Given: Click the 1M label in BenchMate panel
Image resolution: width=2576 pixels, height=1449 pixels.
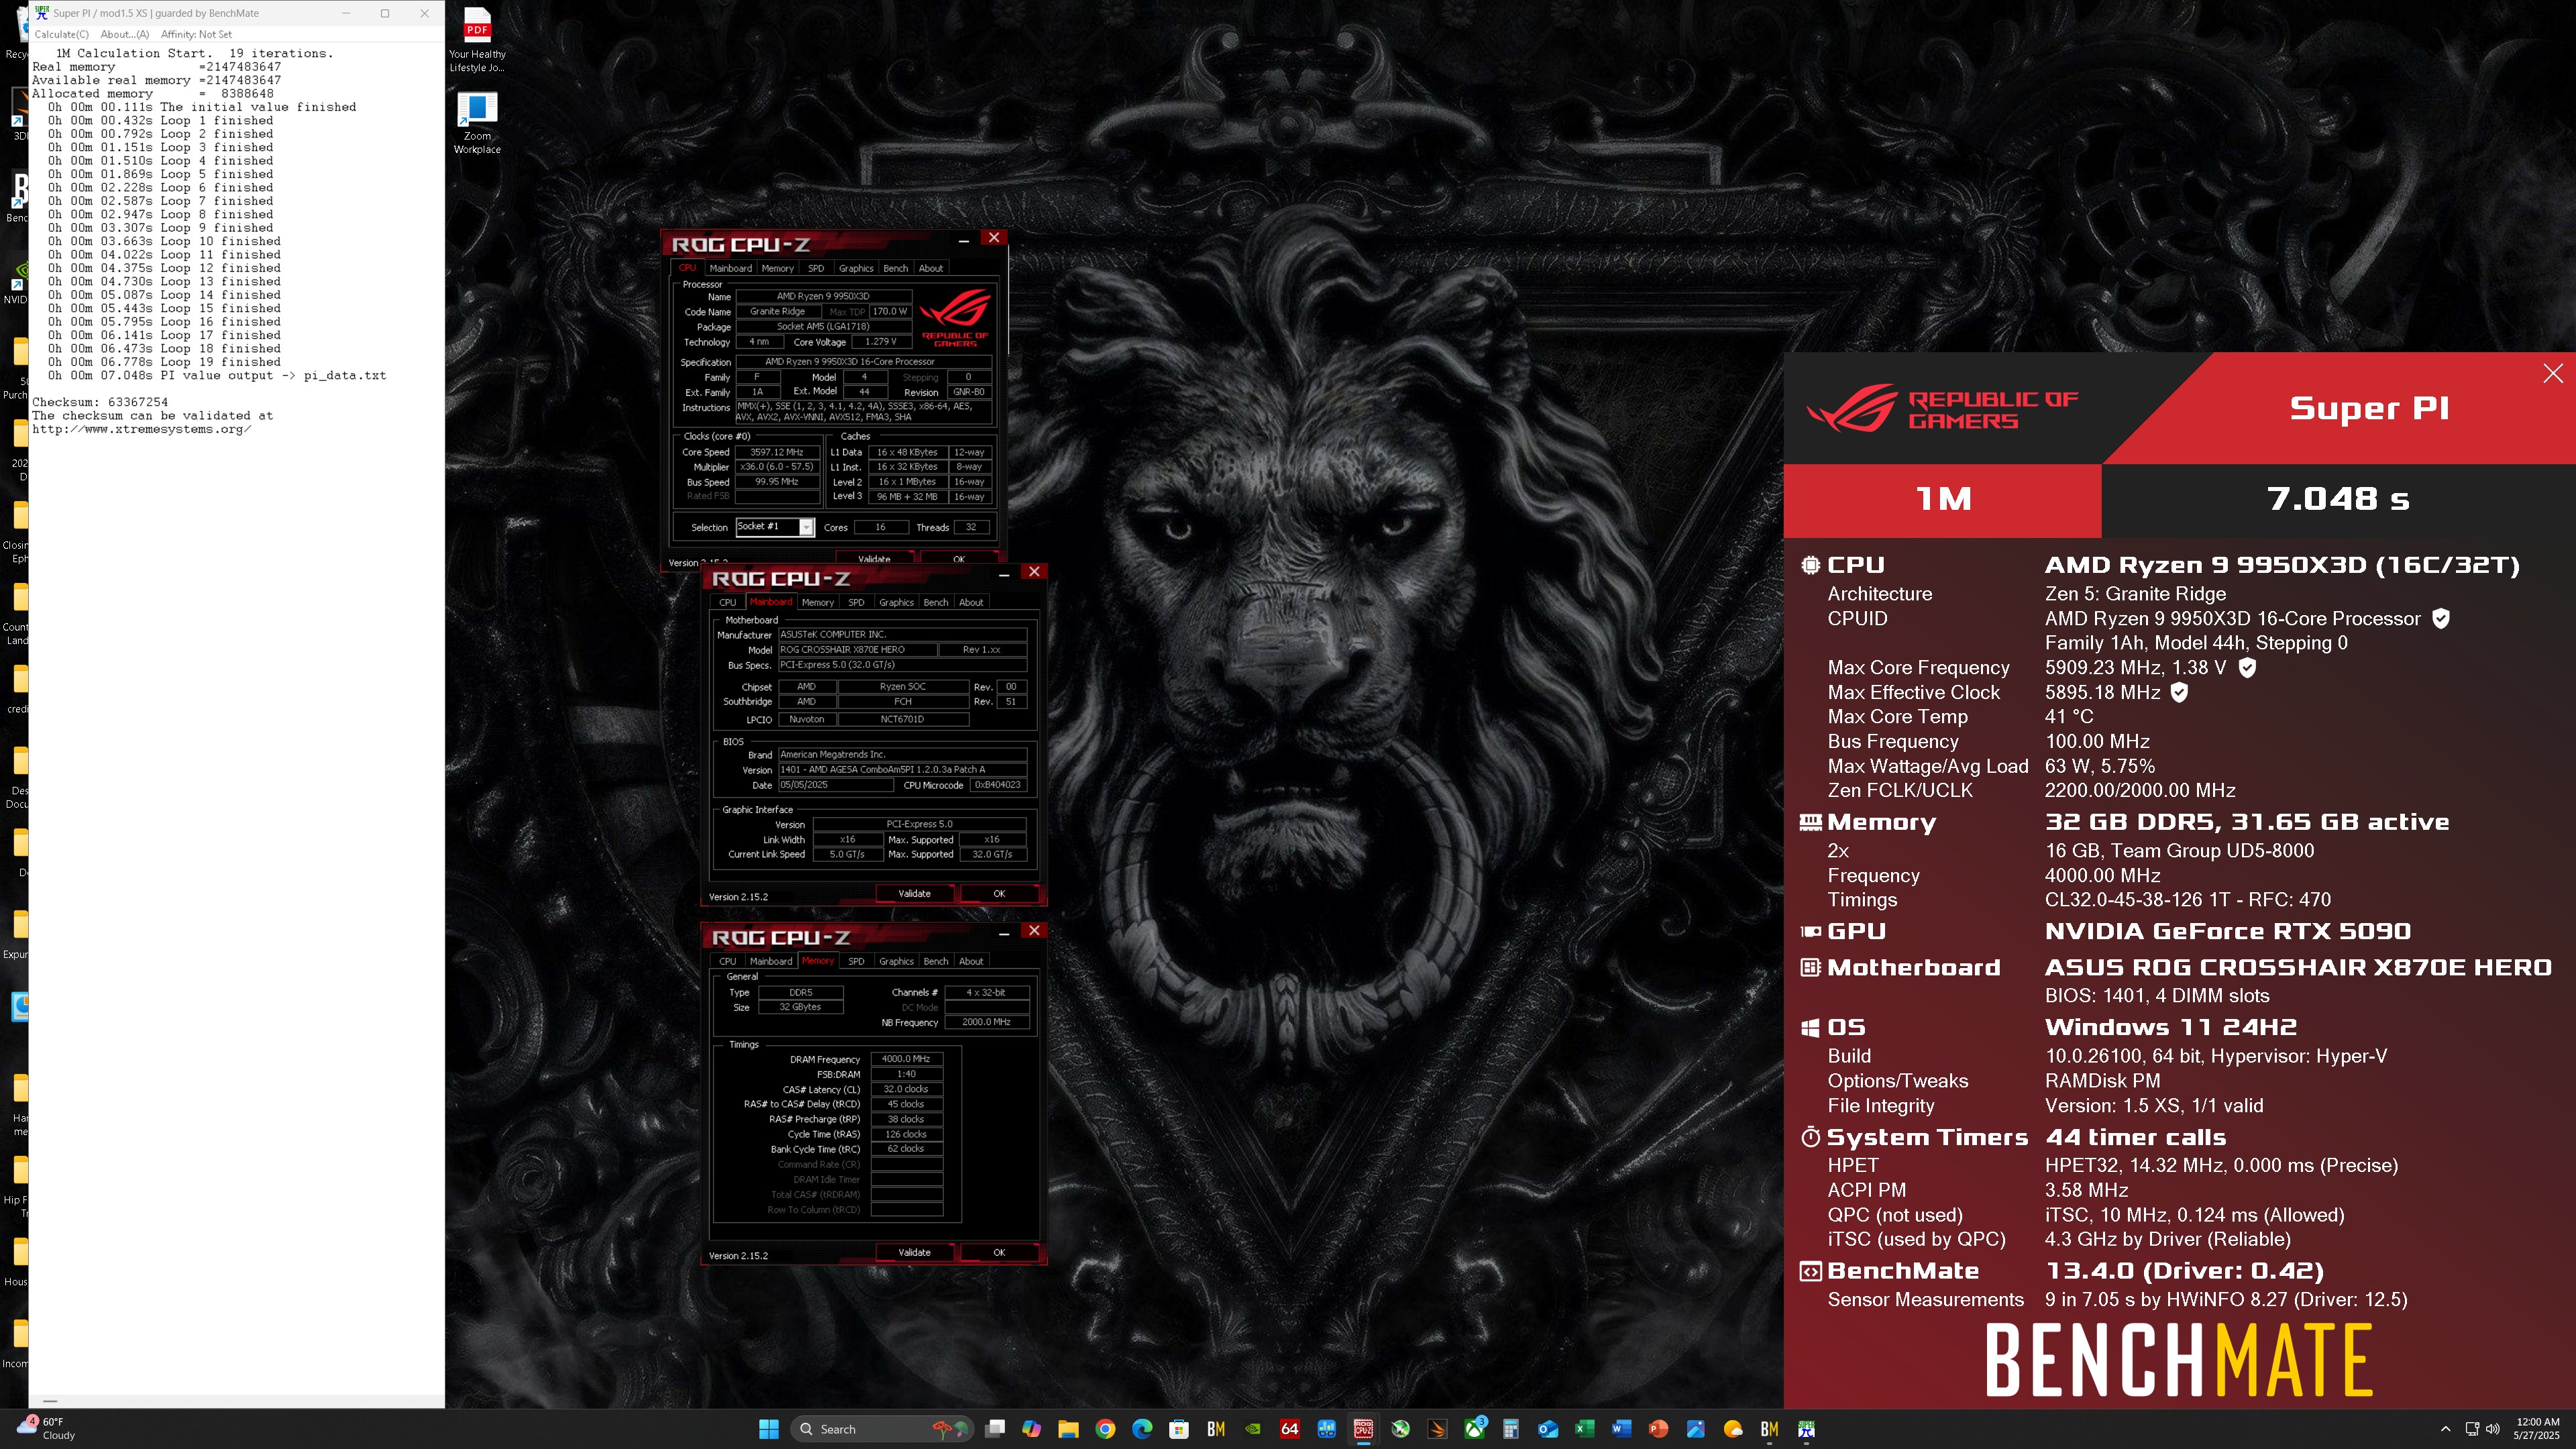Looking at the screenshot, I should 1943,499.
